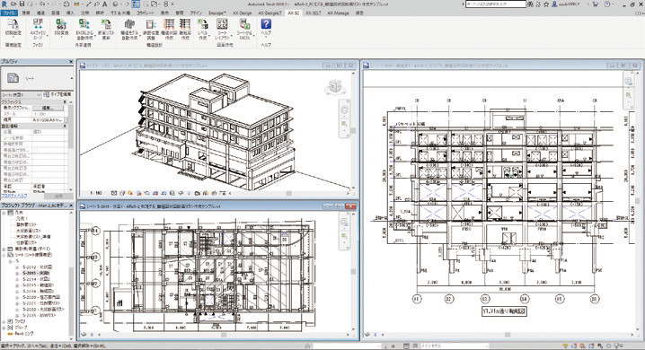This screenshot has width=645, height=350.
Task: Switch to the Enscape ribbon tab
Action: tap(216, 13)
